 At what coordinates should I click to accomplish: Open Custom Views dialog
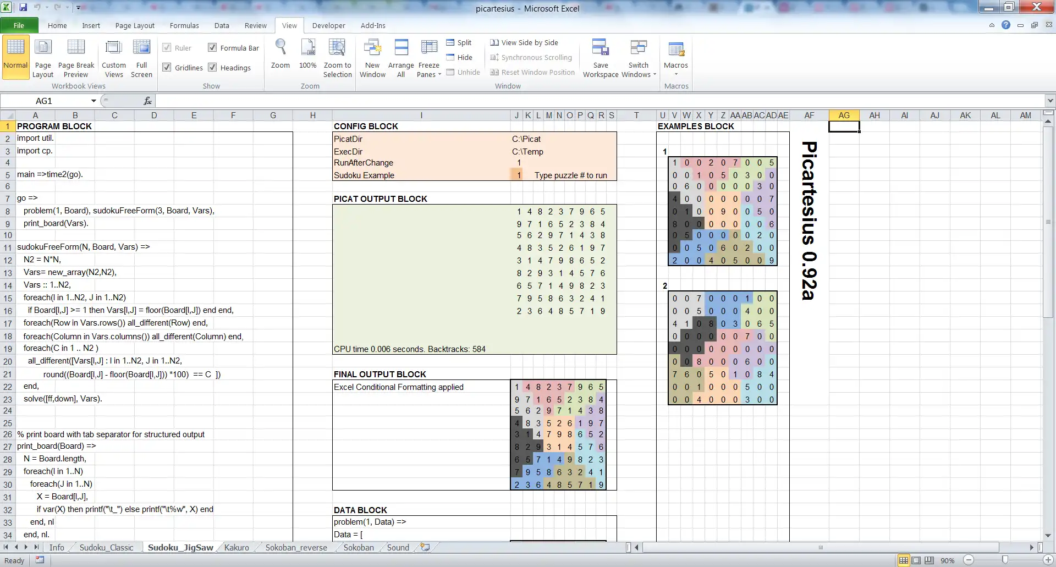[114, 57]
